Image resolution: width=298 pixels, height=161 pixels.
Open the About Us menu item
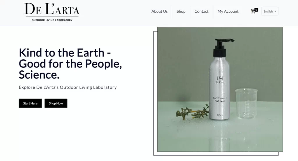pyautogui.click(x=159, y=11)
